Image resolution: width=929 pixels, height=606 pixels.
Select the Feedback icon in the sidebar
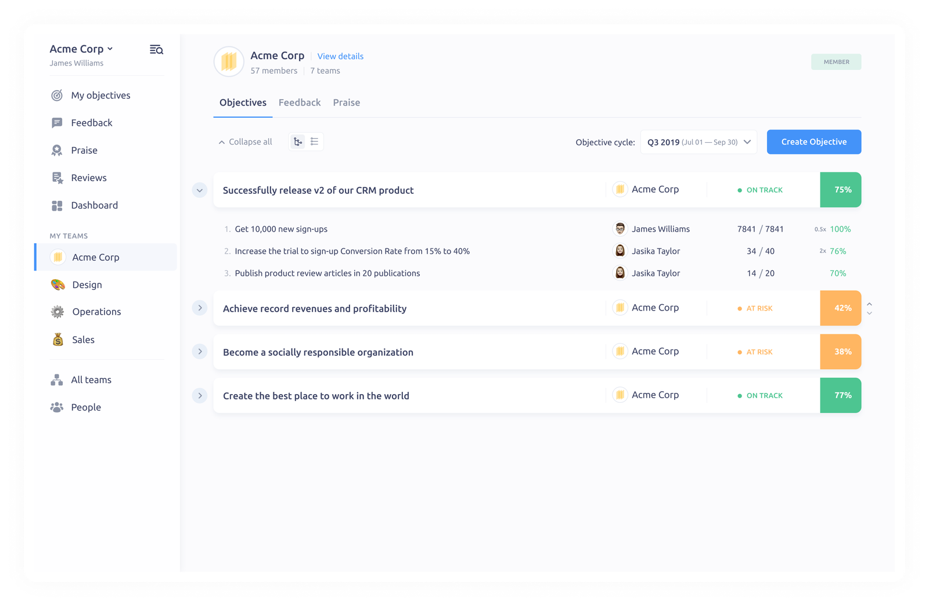pos(57,122)
